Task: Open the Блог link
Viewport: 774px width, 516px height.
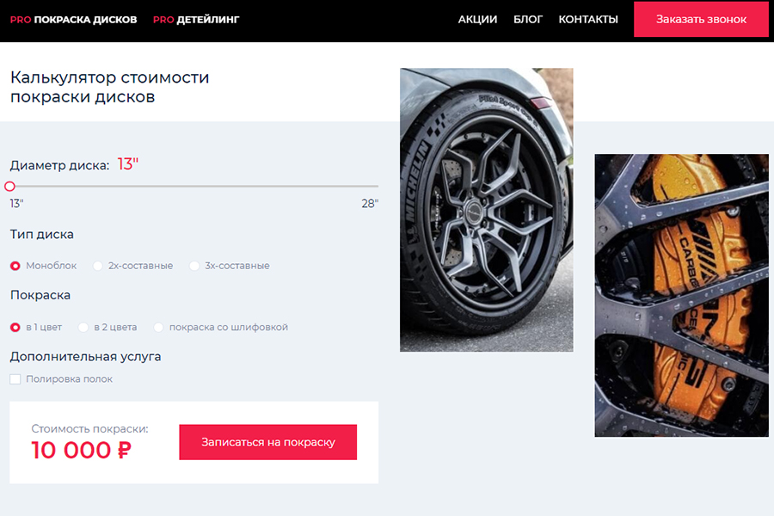Action: click(528, 19)
